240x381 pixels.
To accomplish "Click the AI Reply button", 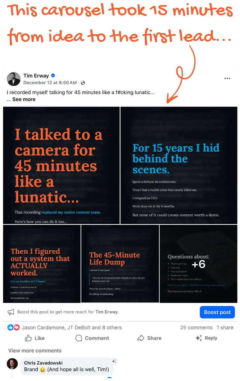I will coord(206,338).
